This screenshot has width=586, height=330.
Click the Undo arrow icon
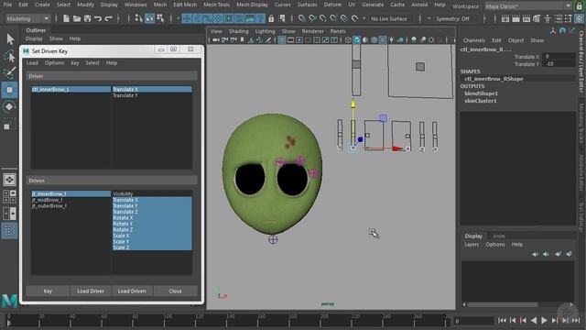[98, 18]
